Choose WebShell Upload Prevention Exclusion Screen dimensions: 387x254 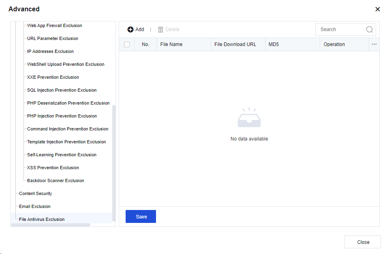[x=66, y=64]
